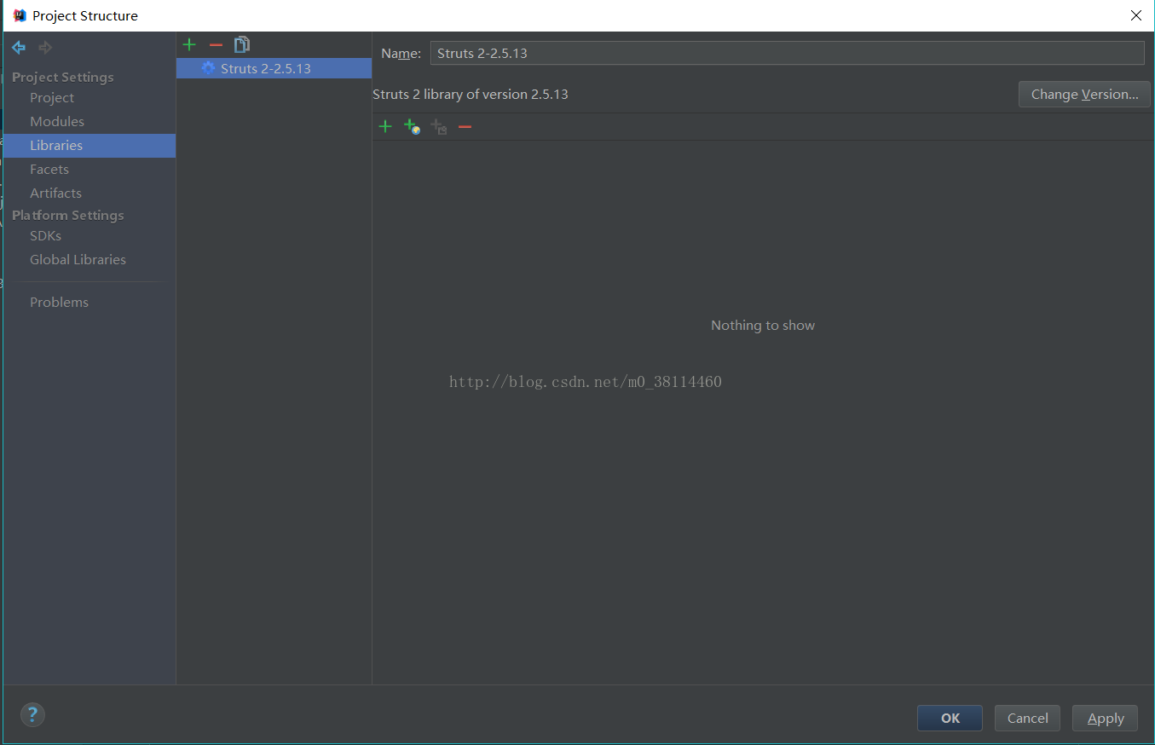Image resolution: width=1155 pixels, height=745 pixels.
Task: Click the 'Struts 2 library of version 2.5.13' text
Action: 471,95
